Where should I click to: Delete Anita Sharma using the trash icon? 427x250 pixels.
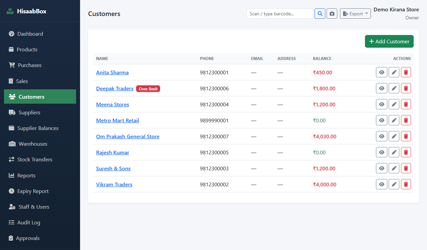tap(406, 72)
